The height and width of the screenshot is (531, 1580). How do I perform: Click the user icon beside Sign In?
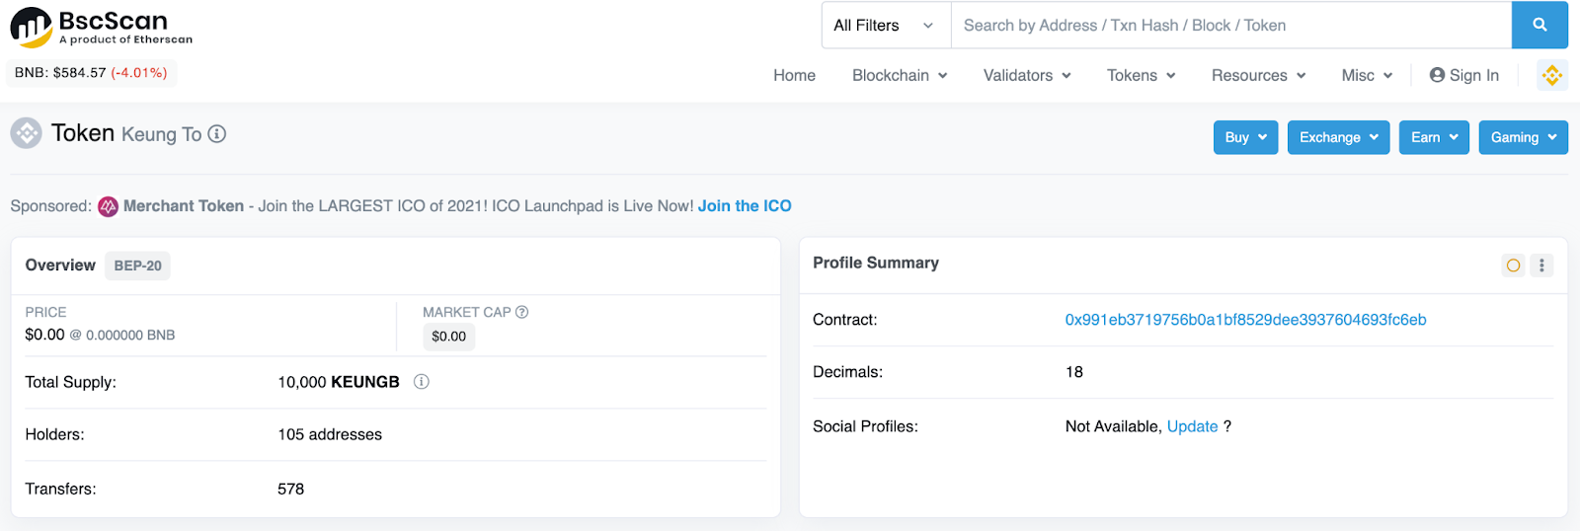point(1438,75)
